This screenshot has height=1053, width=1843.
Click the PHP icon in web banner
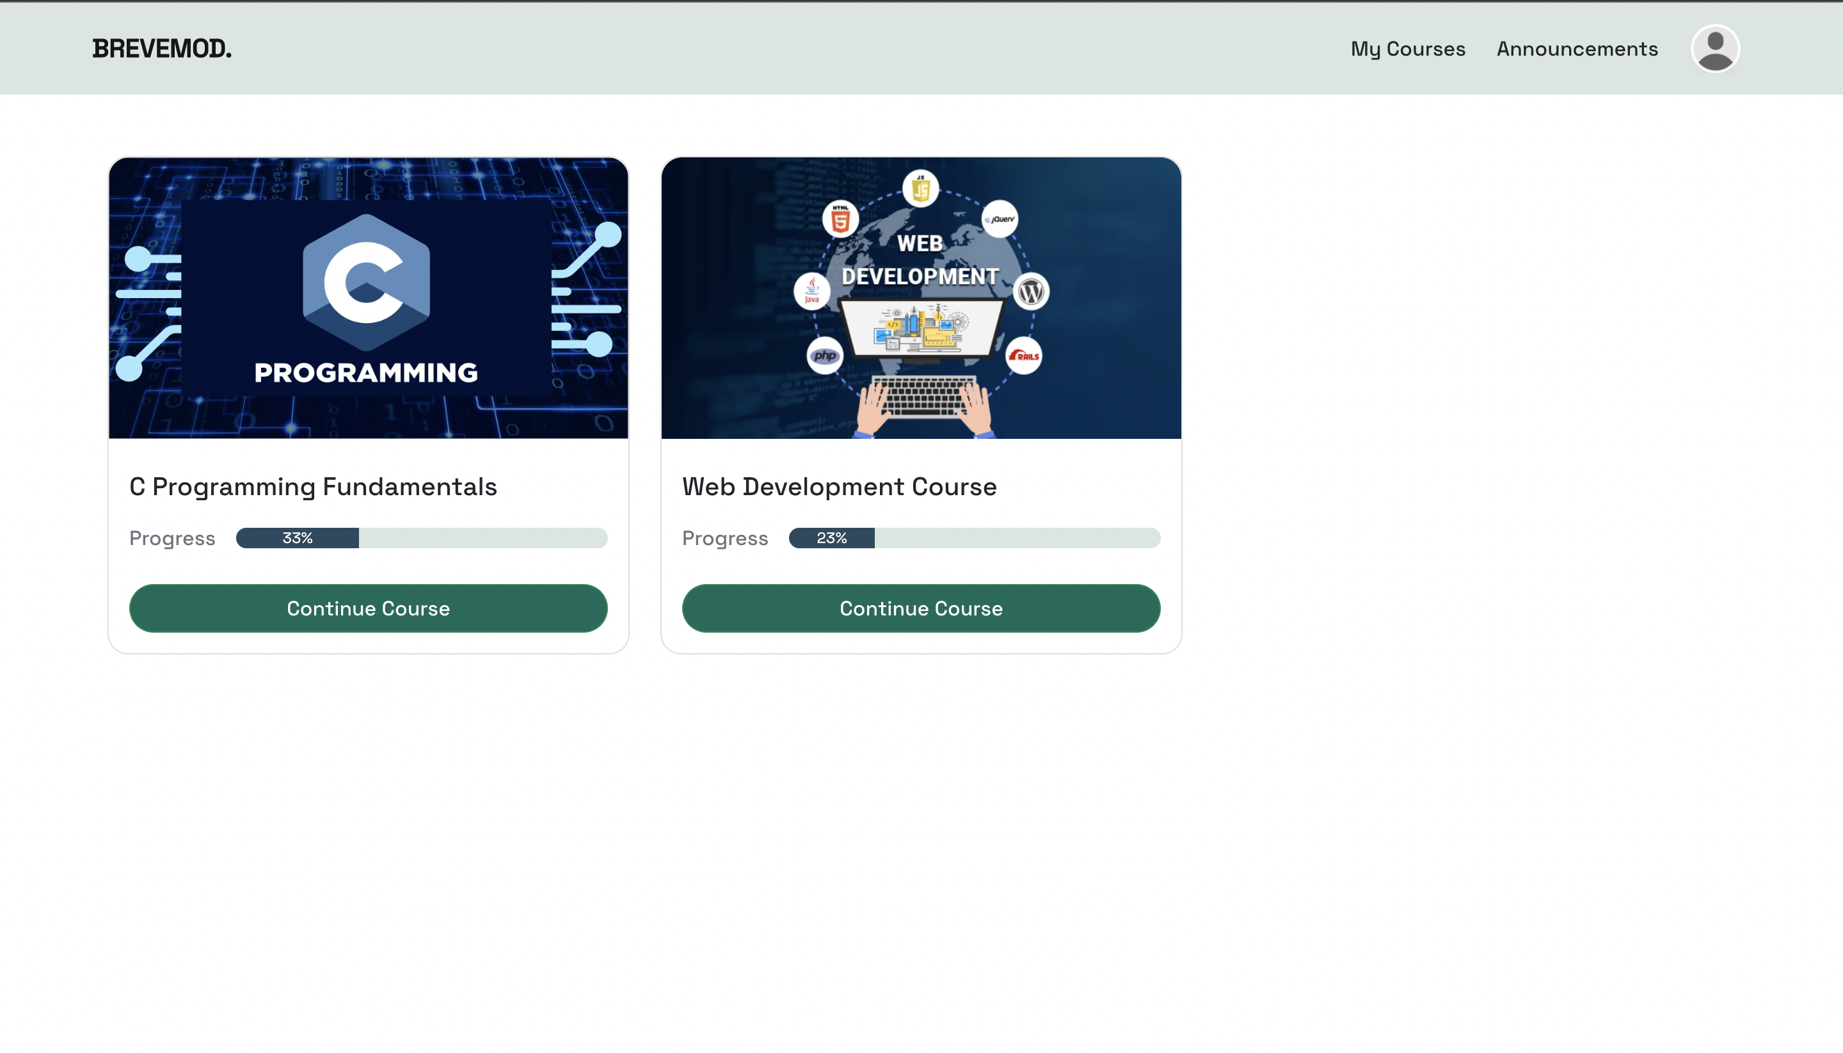825,355
